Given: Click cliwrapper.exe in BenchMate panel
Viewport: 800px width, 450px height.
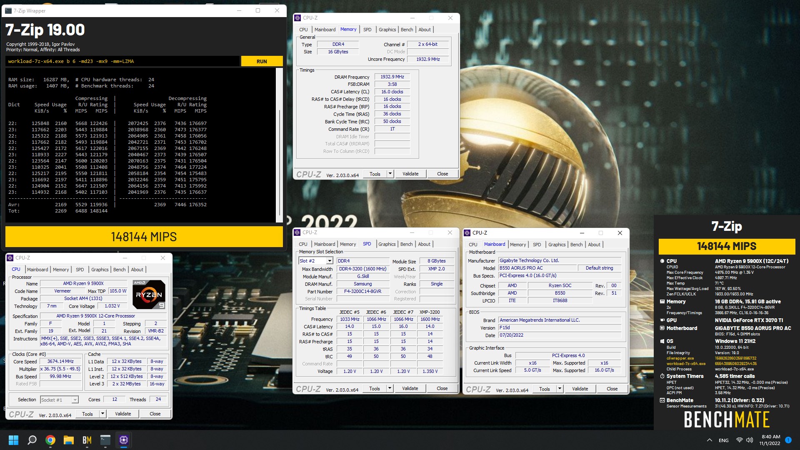Looking at the screenshot, I should pyautogui.click(x=680, y=358).
